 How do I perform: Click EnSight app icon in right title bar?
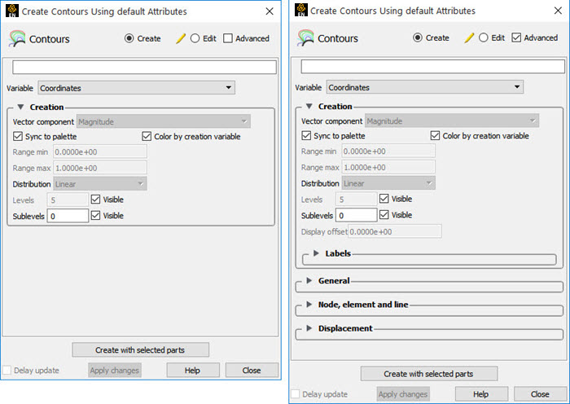pyautogui.click(x=300, y=11)
